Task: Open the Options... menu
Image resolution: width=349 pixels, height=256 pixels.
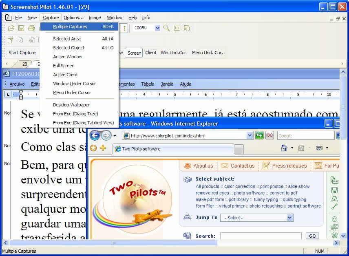Action: click(73, 18)
